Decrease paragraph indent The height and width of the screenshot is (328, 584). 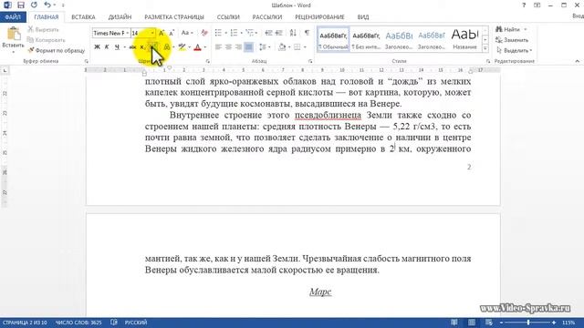(x=268, y=33)
